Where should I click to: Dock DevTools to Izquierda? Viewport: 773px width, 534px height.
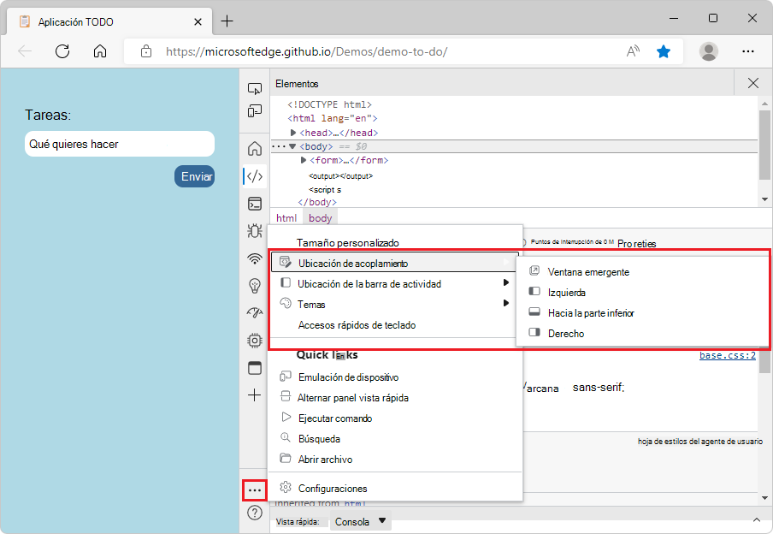click(x=642, y=292)
